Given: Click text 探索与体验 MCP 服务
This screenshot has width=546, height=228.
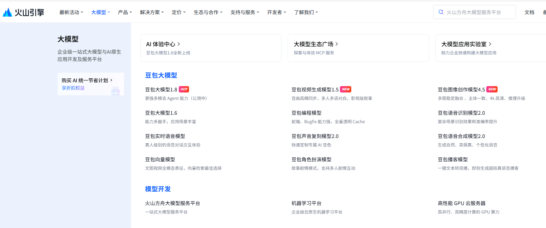Looking at the screenshot, I should [x=314, y=53].
